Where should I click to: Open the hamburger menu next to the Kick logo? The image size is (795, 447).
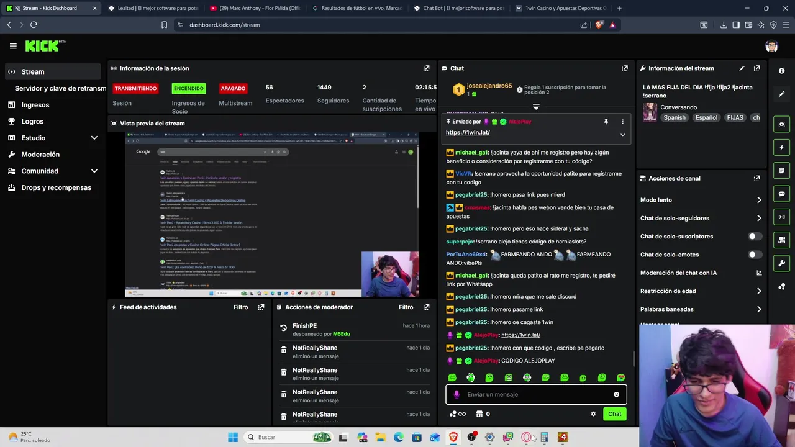(13, 46)
